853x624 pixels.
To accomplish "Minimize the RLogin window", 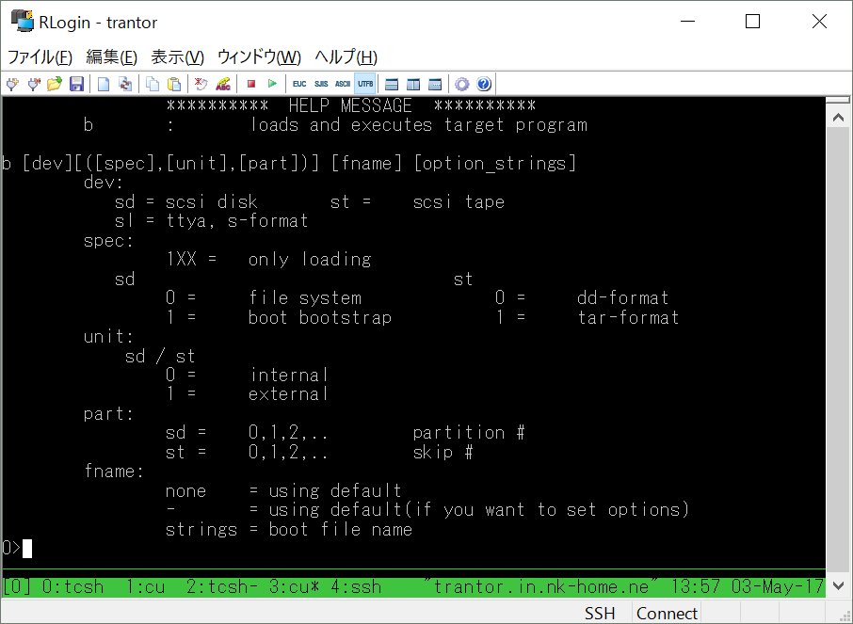I will click(x=687, y=22).
